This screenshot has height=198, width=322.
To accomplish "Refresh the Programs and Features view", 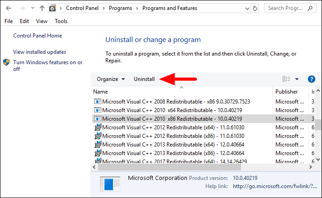I will [x=255, y=9].
